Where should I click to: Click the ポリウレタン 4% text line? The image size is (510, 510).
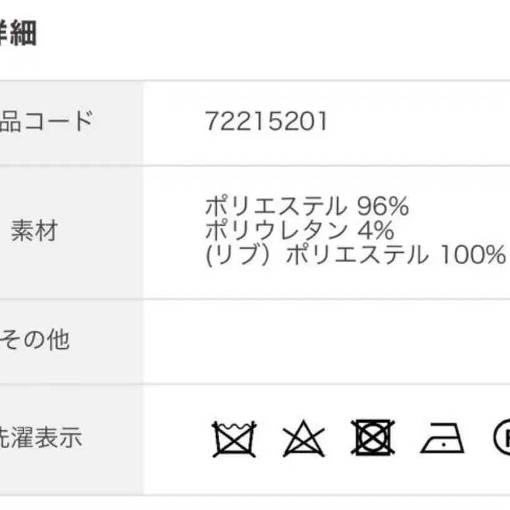tap(300, 230)
